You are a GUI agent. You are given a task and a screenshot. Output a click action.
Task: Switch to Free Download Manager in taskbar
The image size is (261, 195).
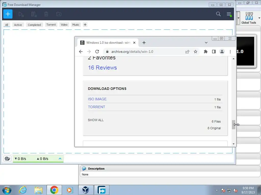(x=101, y=190)
